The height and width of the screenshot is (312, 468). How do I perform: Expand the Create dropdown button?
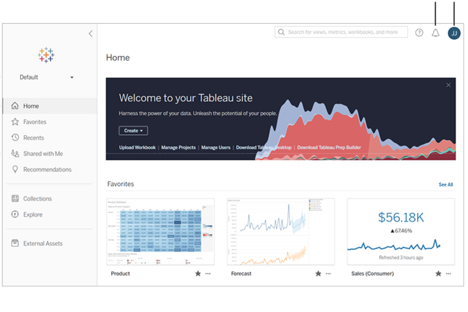pos(133,131)
